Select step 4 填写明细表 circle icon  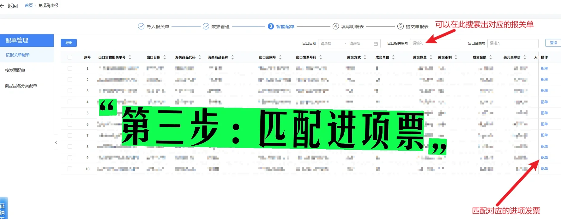[336, 26]
